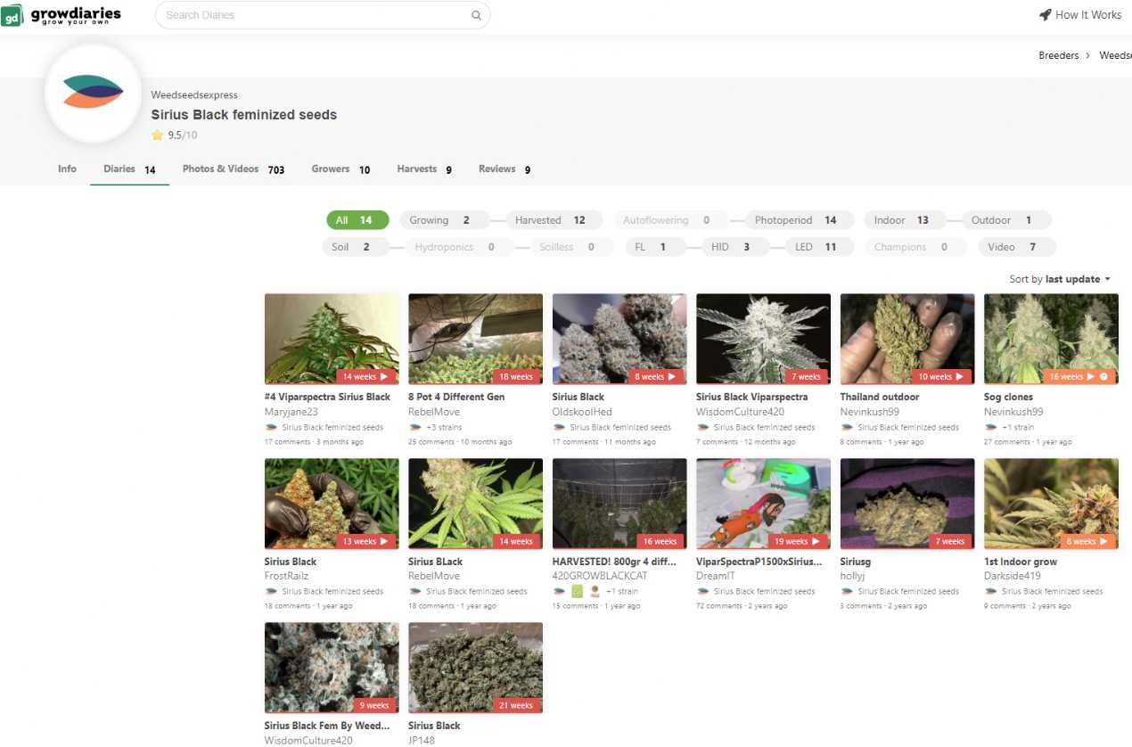Switch to the Photos & Videos tab
Image resolution: width=1132 pixels, height=747 pixels.
click(233, 169)
